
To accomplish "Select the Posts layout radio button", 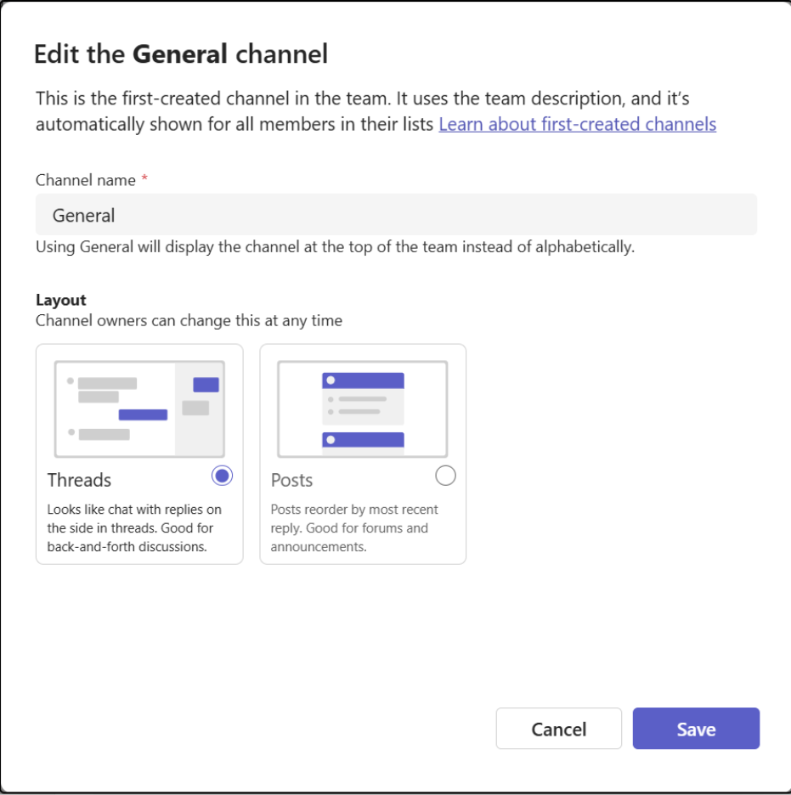I will tap(445, 476).
